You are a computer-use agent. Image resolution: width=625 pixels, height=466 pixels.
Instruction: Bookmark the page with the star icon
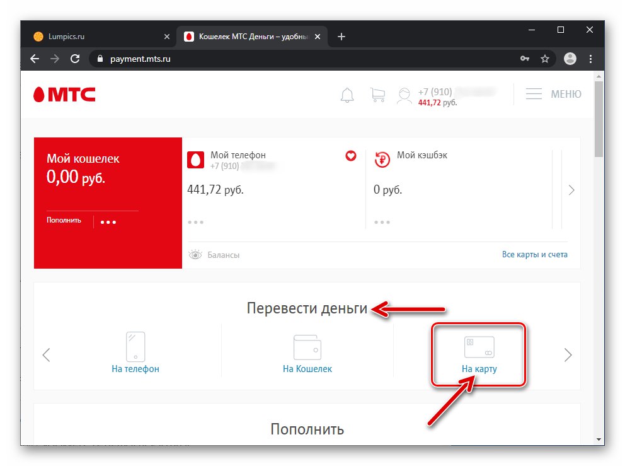coord(545,58)
